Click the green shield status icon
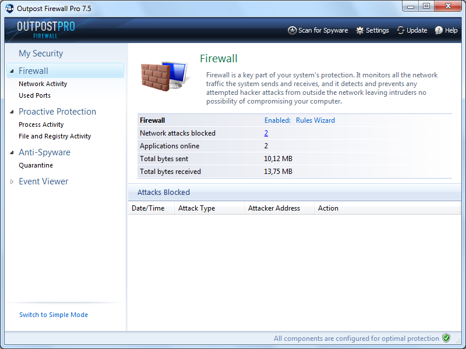The height and width of the screenshot is (349, 466). (446, 338)
